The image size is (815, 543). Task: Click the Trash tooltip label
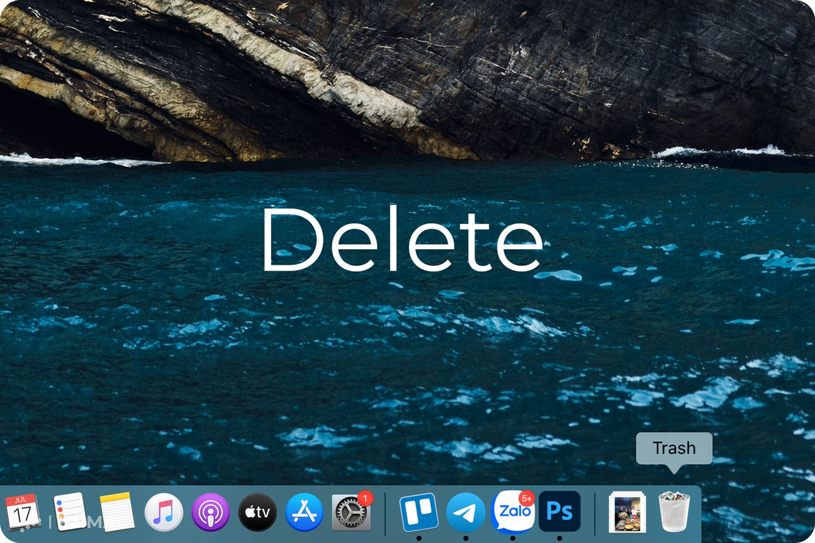click(x=674, y=448)
